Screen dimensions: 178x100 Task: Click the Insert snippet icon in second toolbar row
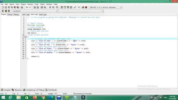click(3, 11)
